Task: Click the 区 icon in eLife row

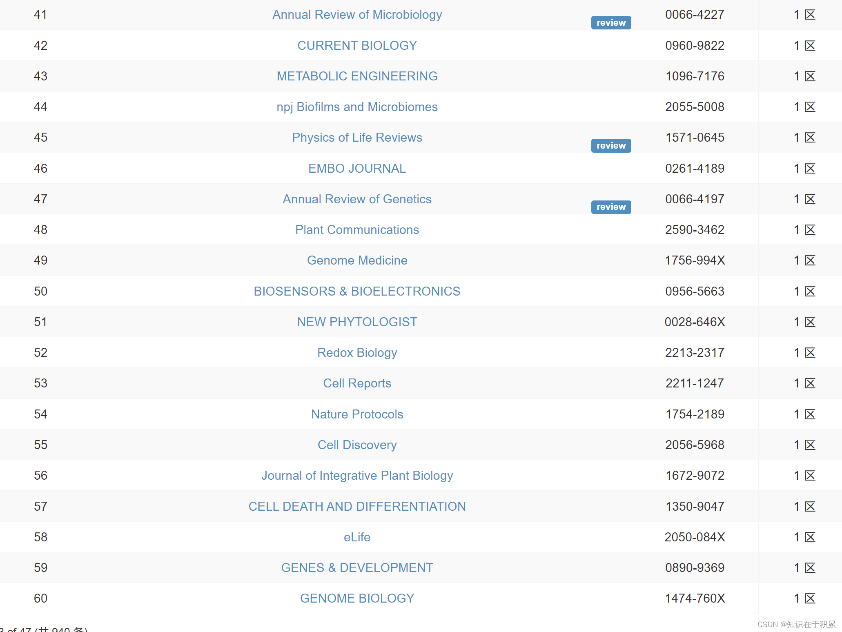Action: click(810, 537)
